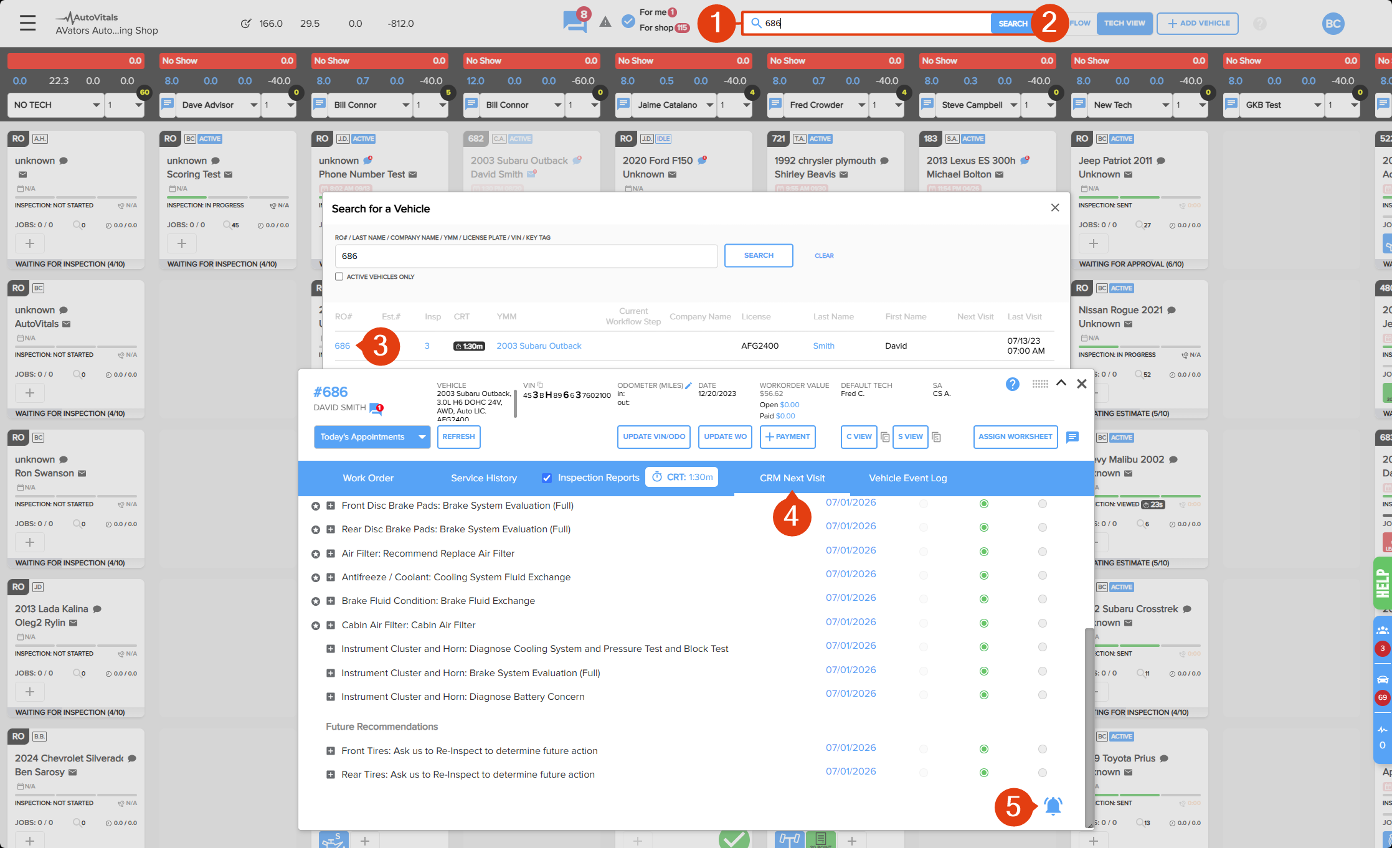The image size is (1392, 848).
Task: Click the Clear link in search dialog
Action: tap(824, 256)
